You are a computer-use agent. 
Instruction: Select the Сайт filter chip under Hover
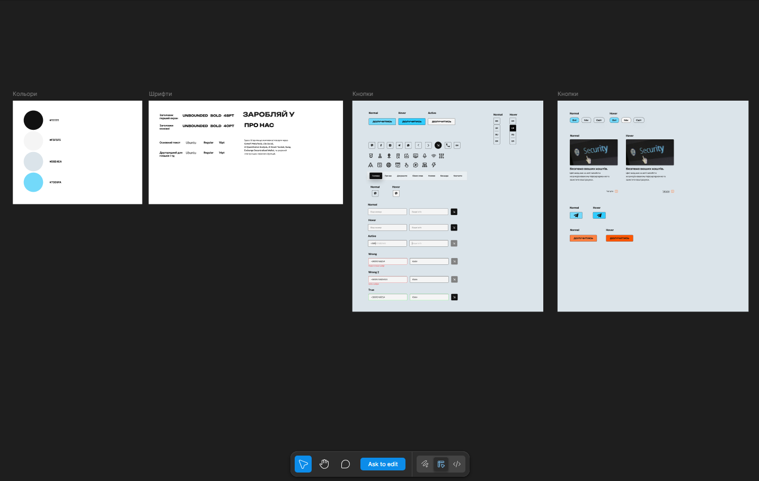(x=639, y=120)
